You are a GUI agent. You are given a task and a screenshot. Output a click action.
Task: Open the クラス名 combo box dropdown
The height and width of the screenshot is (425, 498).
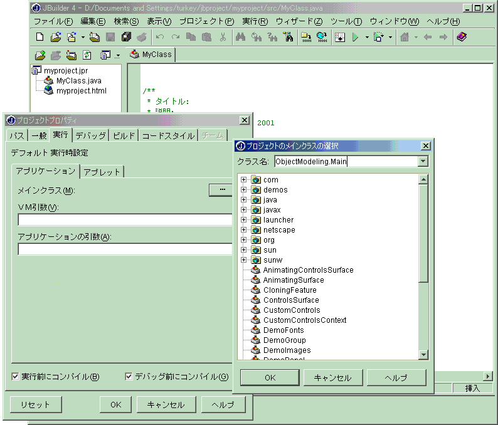(423, 162)
